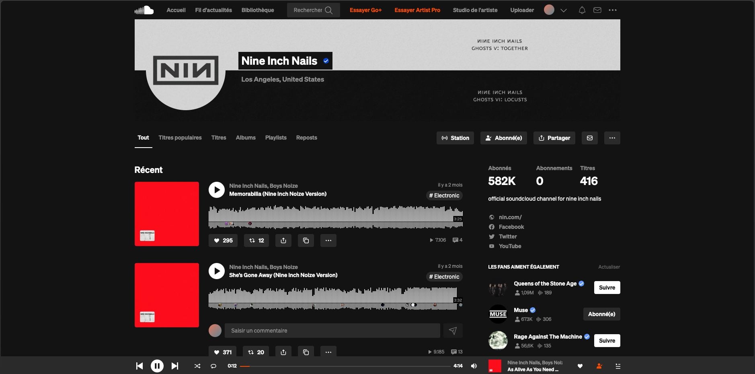Repost Memorabilia track showing 12 reposts
755x374 pixels.
click(256, 240)
